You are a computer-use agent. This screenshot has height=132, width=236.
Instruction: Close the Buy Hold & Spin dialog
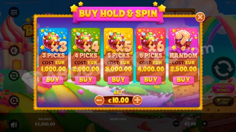tap(200, 17)
